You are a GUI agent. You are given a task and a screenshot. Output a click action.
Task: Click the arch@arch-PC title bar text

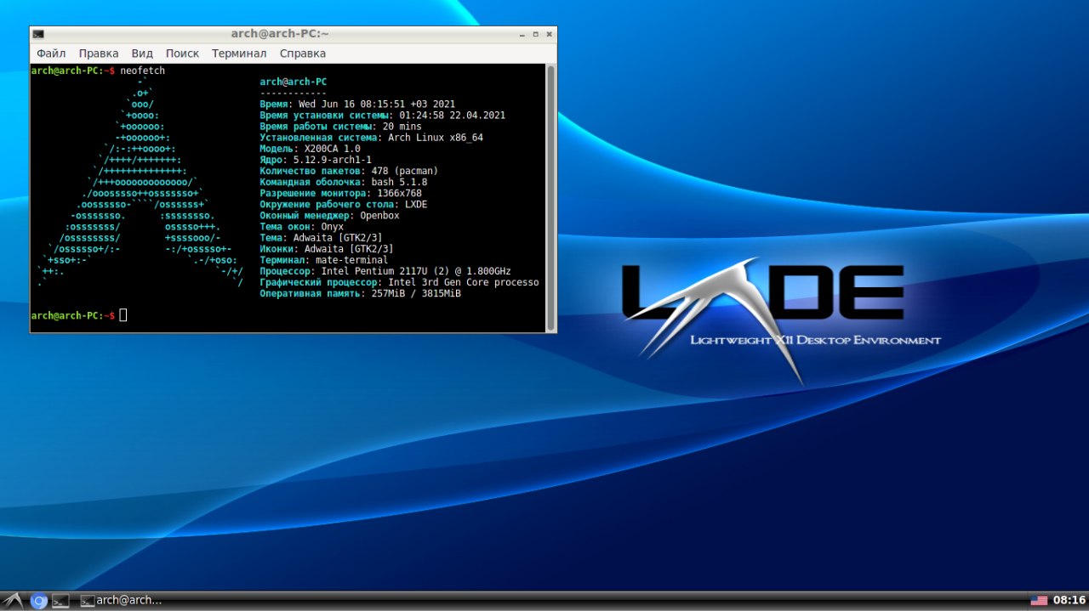280,34
